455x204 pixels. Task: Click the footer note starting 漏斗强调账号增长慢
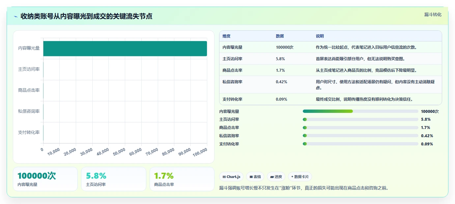pos(304,188)
